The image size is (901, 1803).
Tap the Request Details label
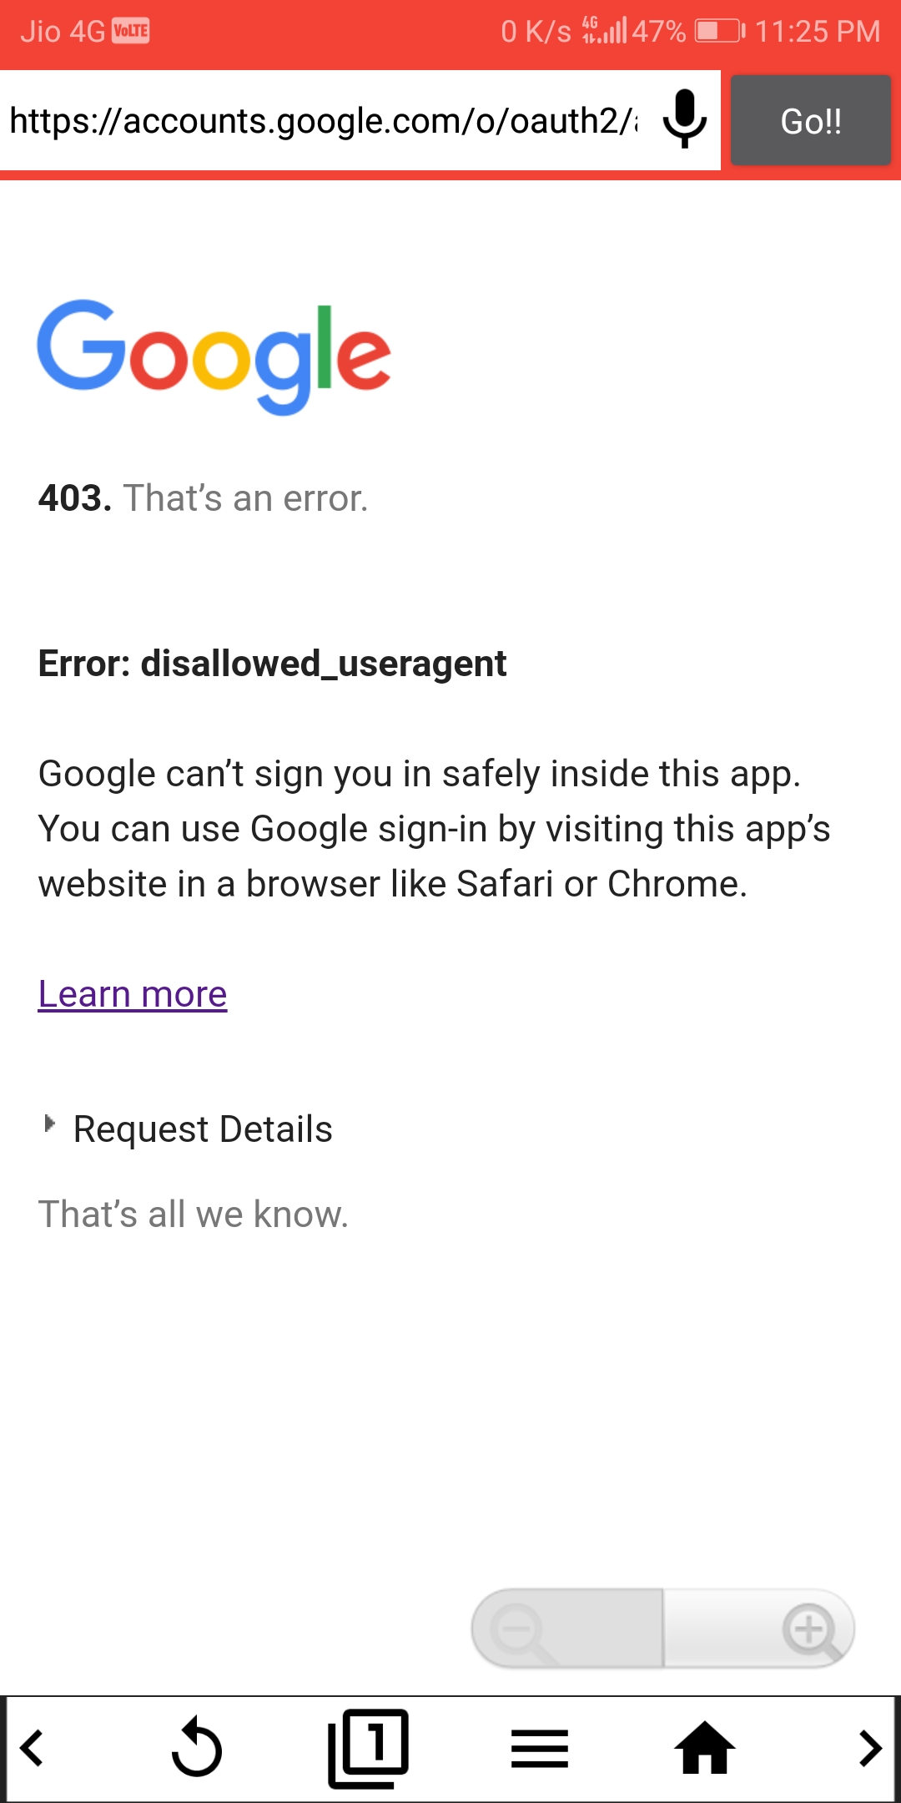pos(203,1129)
